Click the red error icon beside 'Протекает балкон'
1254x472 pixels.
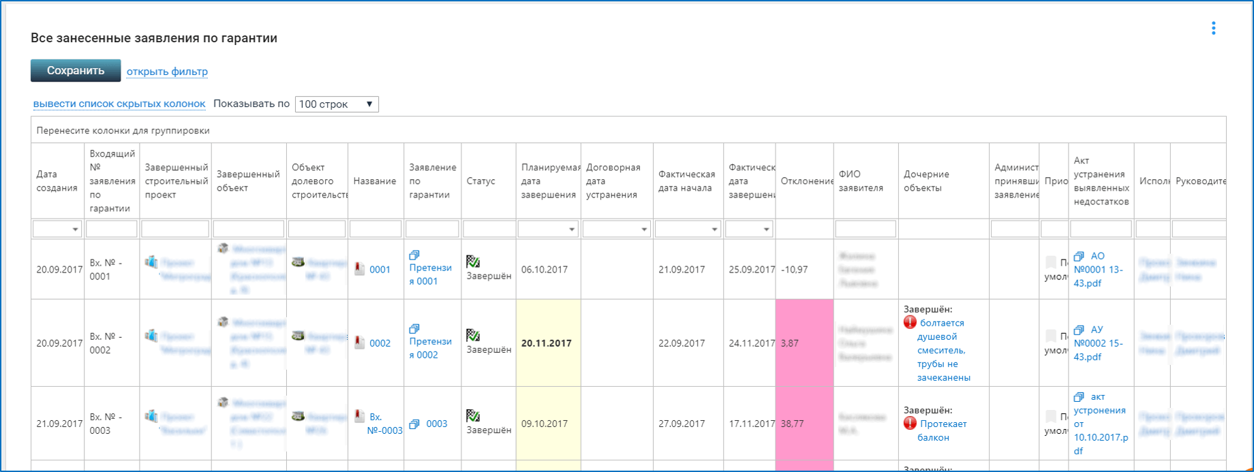910,424
